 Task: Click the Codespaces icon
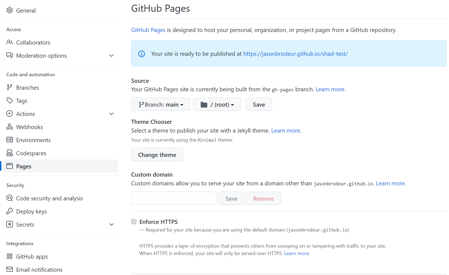(10, 153)
